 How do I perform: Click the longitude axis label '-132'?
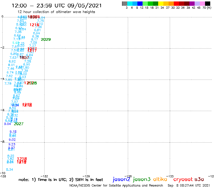[44, 176]
